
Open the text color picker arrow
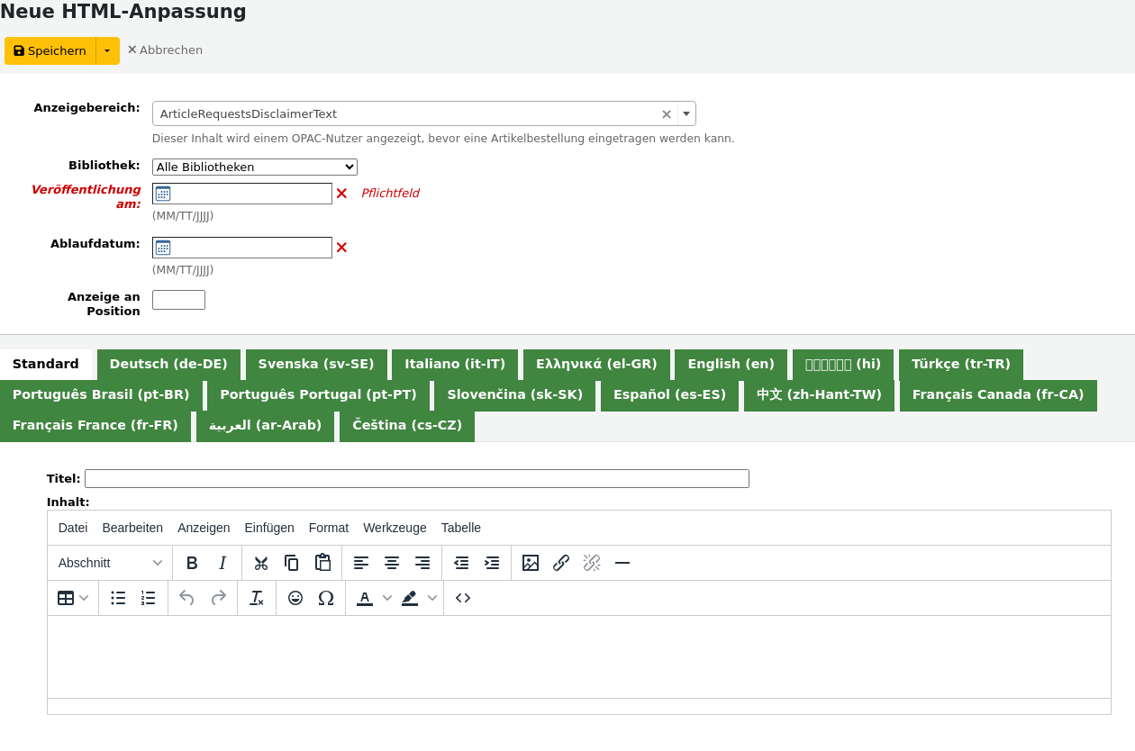click(x=387, y=598)
